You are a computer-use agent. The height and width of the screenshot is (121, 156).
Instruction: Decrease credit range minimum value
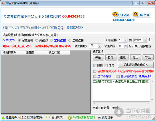[x=125, y=41]
